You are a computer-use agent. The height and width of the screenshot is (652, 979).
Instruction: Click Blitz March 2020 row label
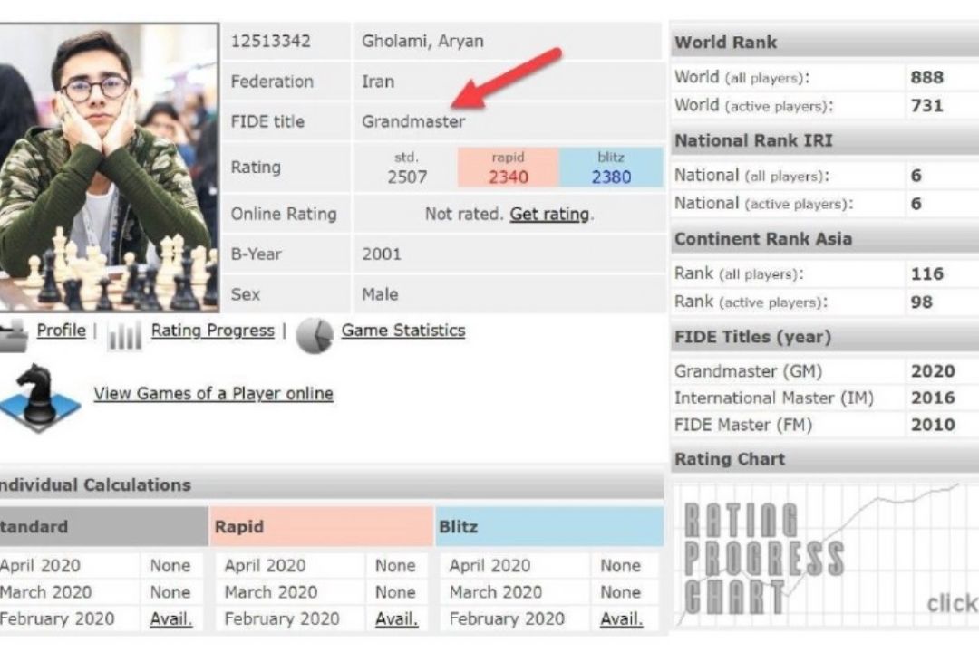(495, 592)
